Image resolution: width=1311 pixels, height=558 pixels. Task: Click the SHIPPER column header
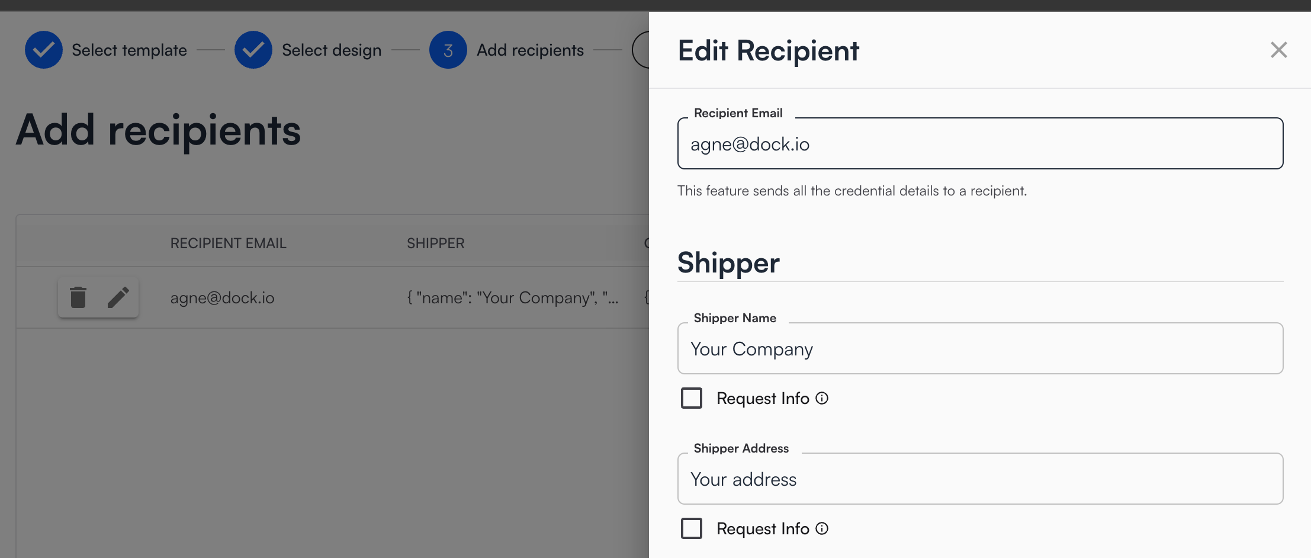tap(436, 243)
